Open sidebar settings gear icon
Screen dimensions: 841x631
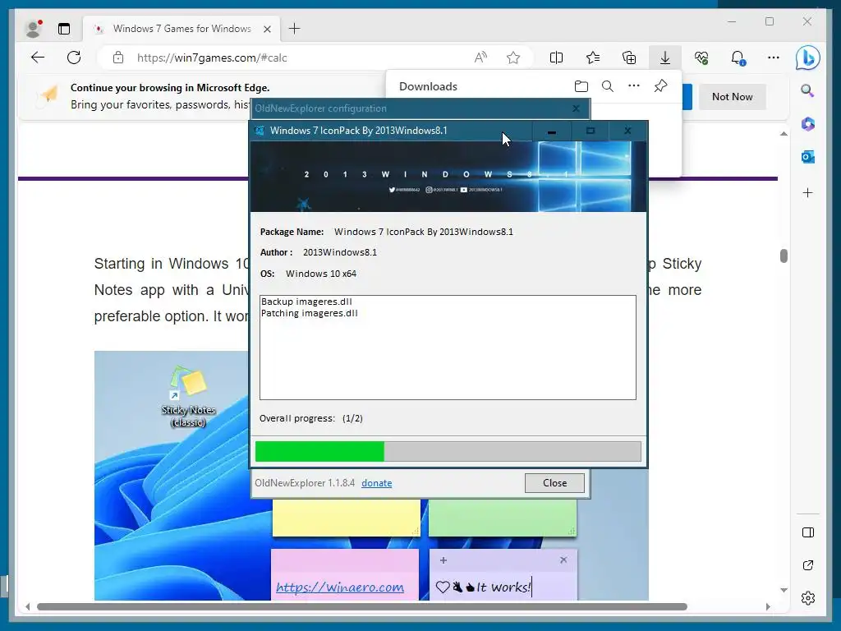point(808,598)
